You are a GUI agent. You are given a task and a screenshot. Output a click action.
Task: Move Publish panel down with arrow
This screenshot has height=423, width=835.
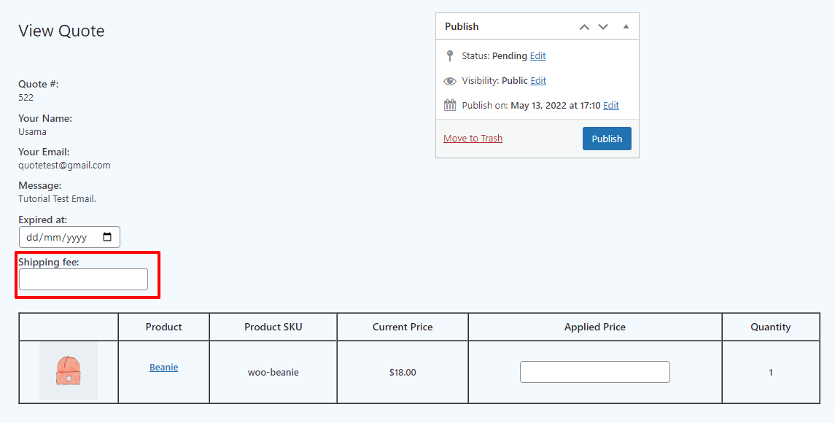(603, 27)
